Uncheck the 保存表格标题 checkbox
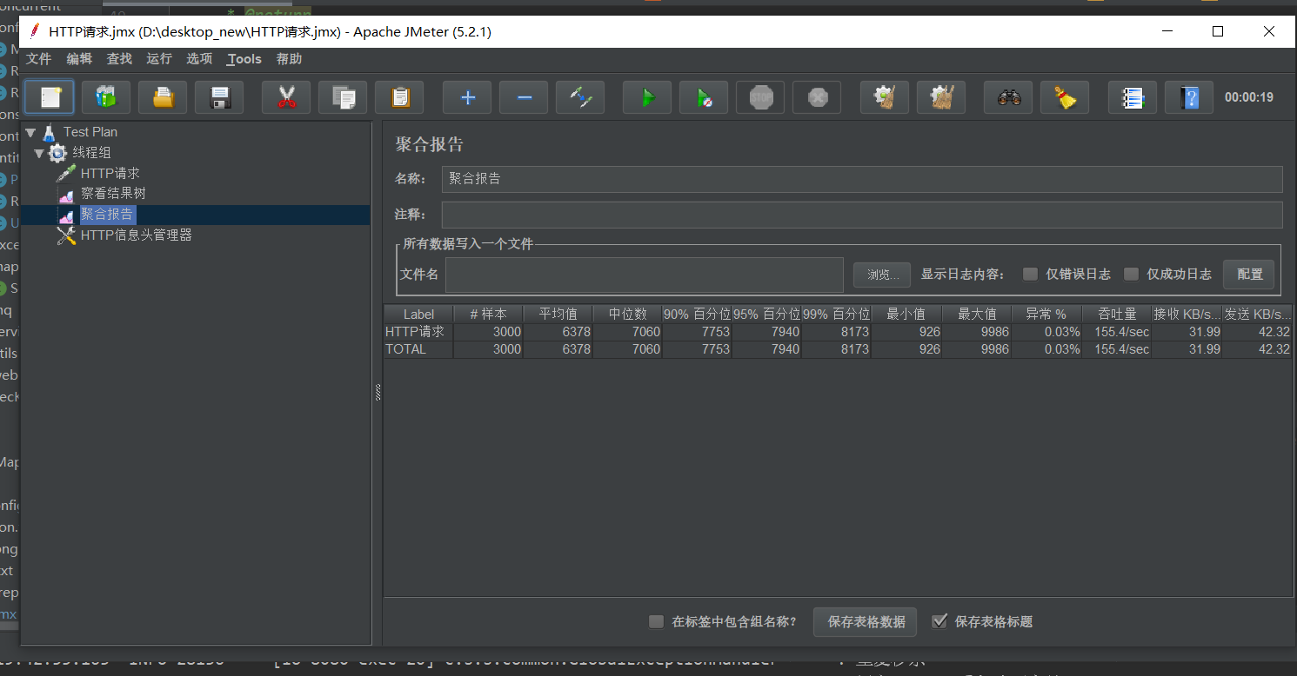 pyautogui.click(x=939, y=621)
